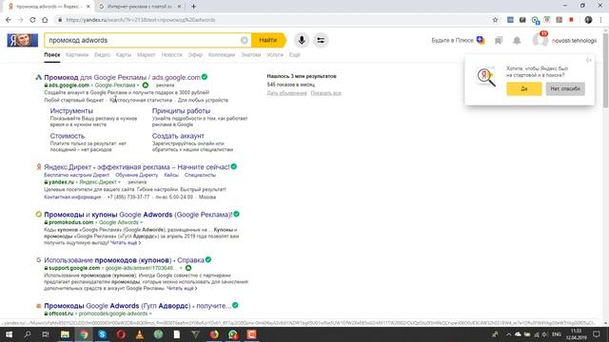
Task: Open Skype from taskbar
Action: (x=102, y=334)
